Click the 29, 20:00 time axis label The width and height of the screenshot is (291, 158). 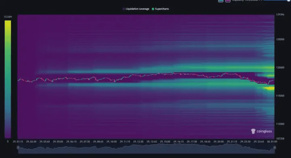click(218, 141)
